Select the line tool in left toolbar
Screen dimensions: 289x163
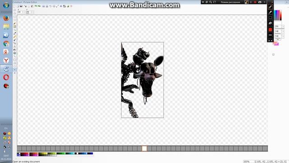point(14,56)
